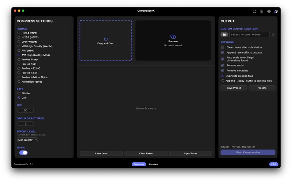Open the Effort Level Max Quality dropdown
This screenshot has width=292, height=182.
coord(28,140)
